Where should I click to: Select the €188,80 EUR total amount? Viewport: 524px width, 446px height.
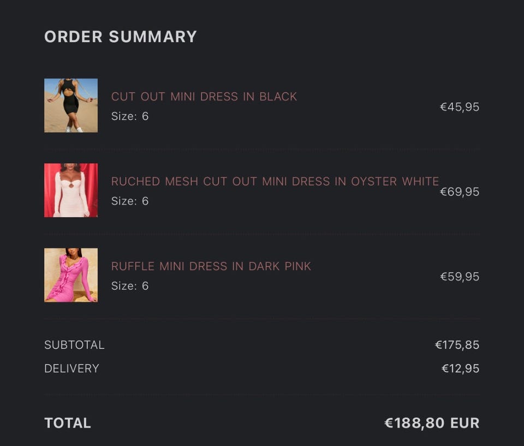pos(432,423)
